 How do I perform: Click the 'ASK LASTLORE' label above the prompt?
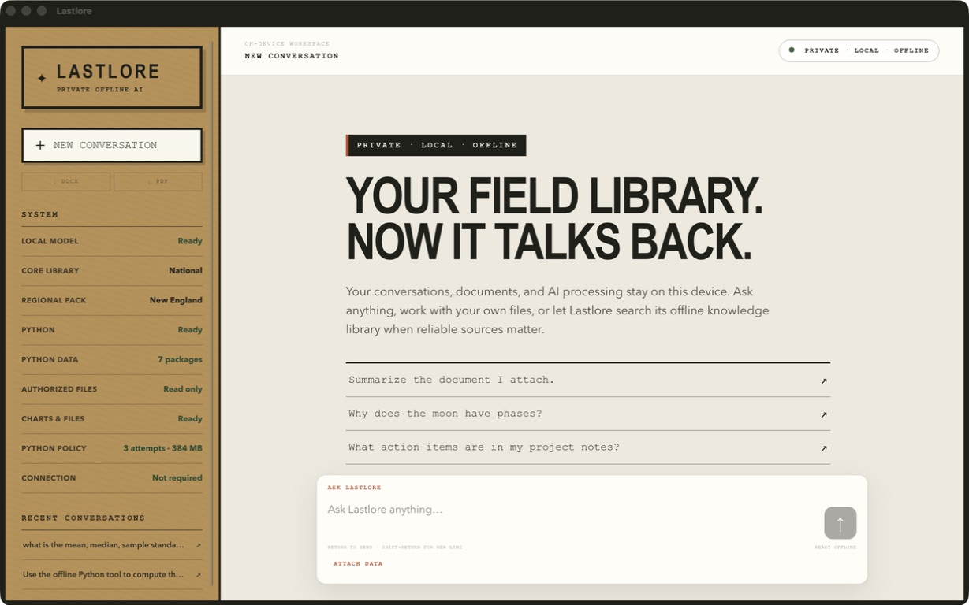354,488
